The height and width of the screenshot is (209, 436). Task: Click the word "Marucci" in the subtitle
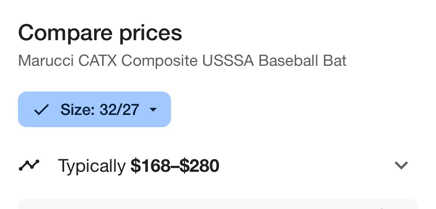click(x=46, y=60)
